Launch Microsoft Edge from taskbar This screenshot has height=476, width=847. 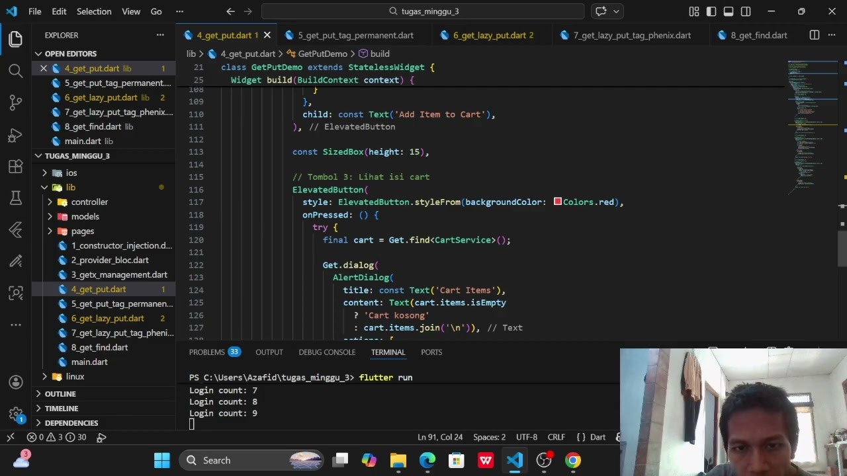427,460
